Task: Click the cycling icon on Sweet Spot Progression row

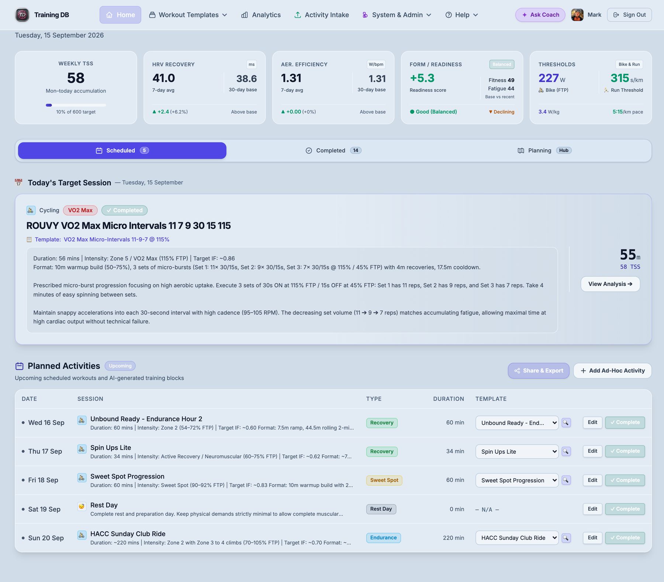Action: click(x=82, y=478)
